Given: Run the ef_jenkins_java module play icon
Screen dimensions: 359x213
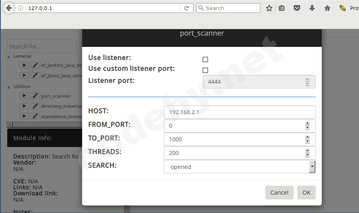Looking at the screenshot, I should (x=24, y=65).
